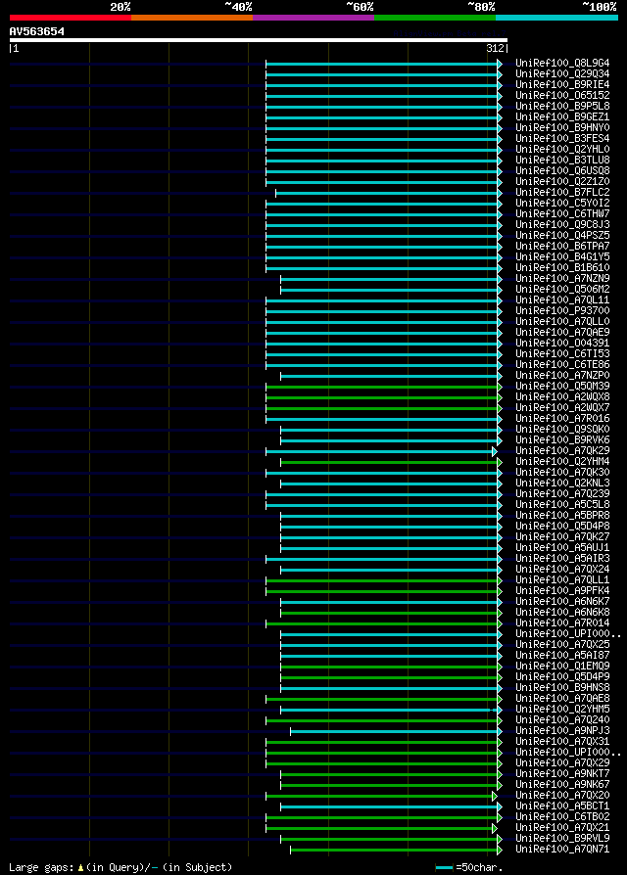Screen dimensions: 627x875
Task: Select the UniRef100_B3FES4 label
Action: coord(562,138)
